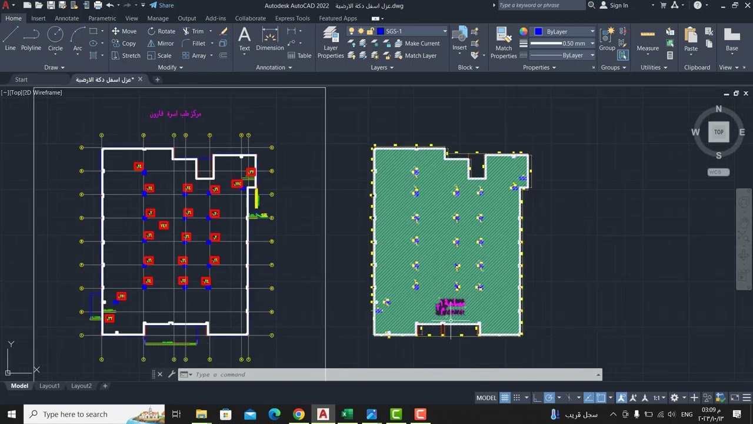Viewport: 753px width, 424px height.
Task: Open the ByLayer linetype dropdown
Action: 592,55
